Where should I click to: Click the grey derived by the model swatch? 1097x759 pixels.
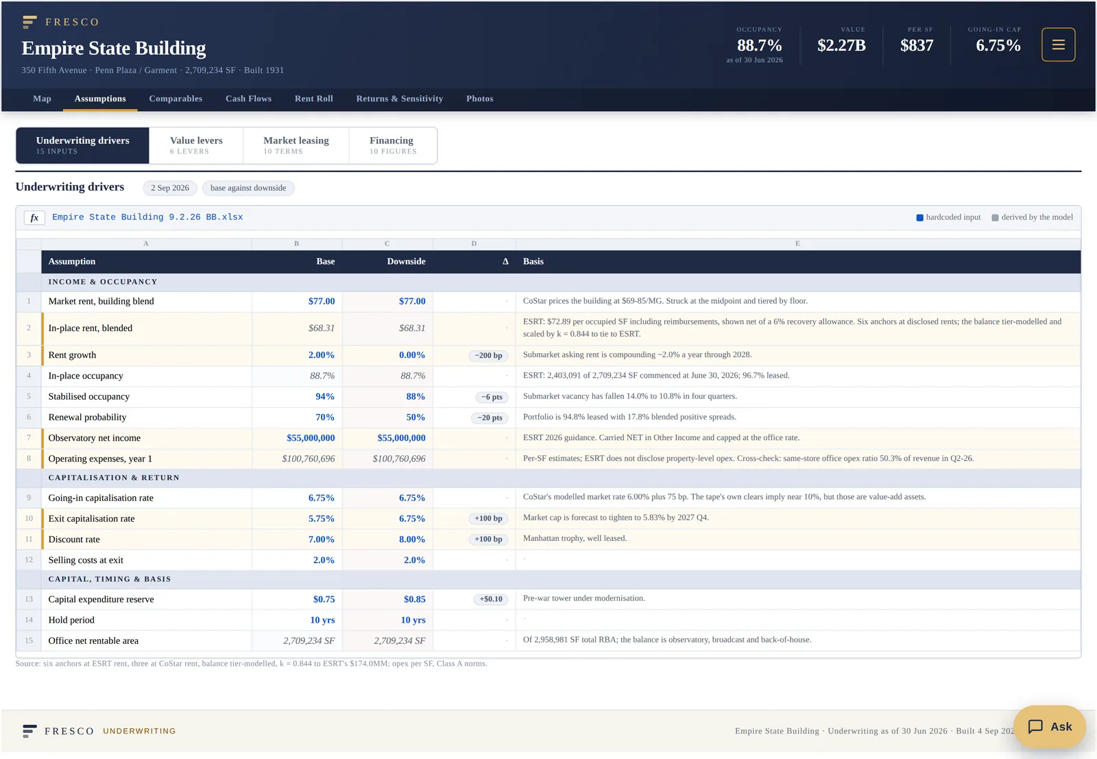coord(996,217)
